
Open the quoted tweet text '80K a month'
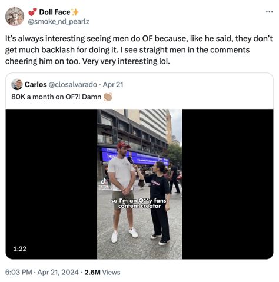[57, 97]
